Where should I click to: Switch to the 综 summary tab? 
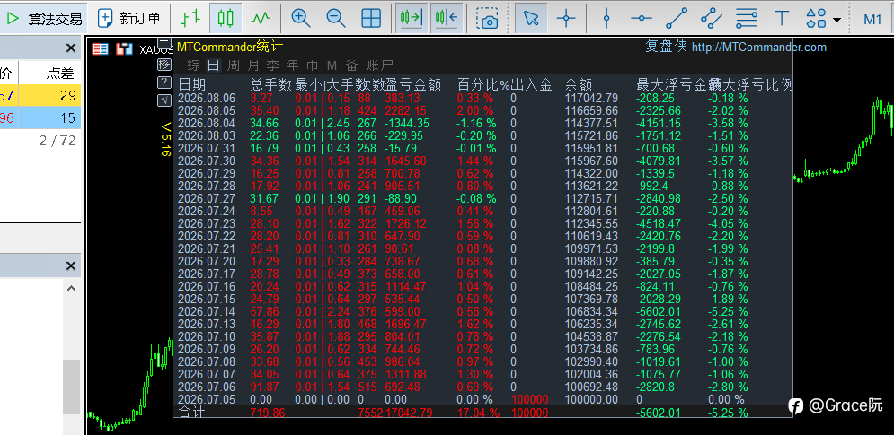tap(193, 65)
